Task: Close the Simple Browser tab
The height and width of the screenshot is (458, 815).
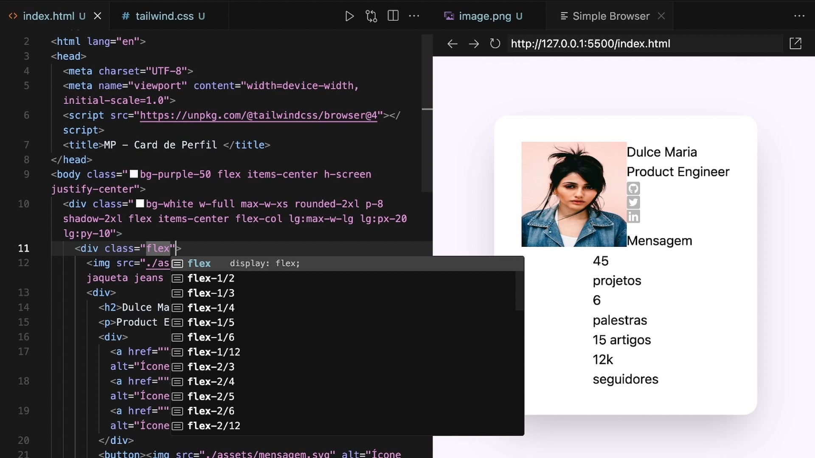Action: tap(661, 16)
